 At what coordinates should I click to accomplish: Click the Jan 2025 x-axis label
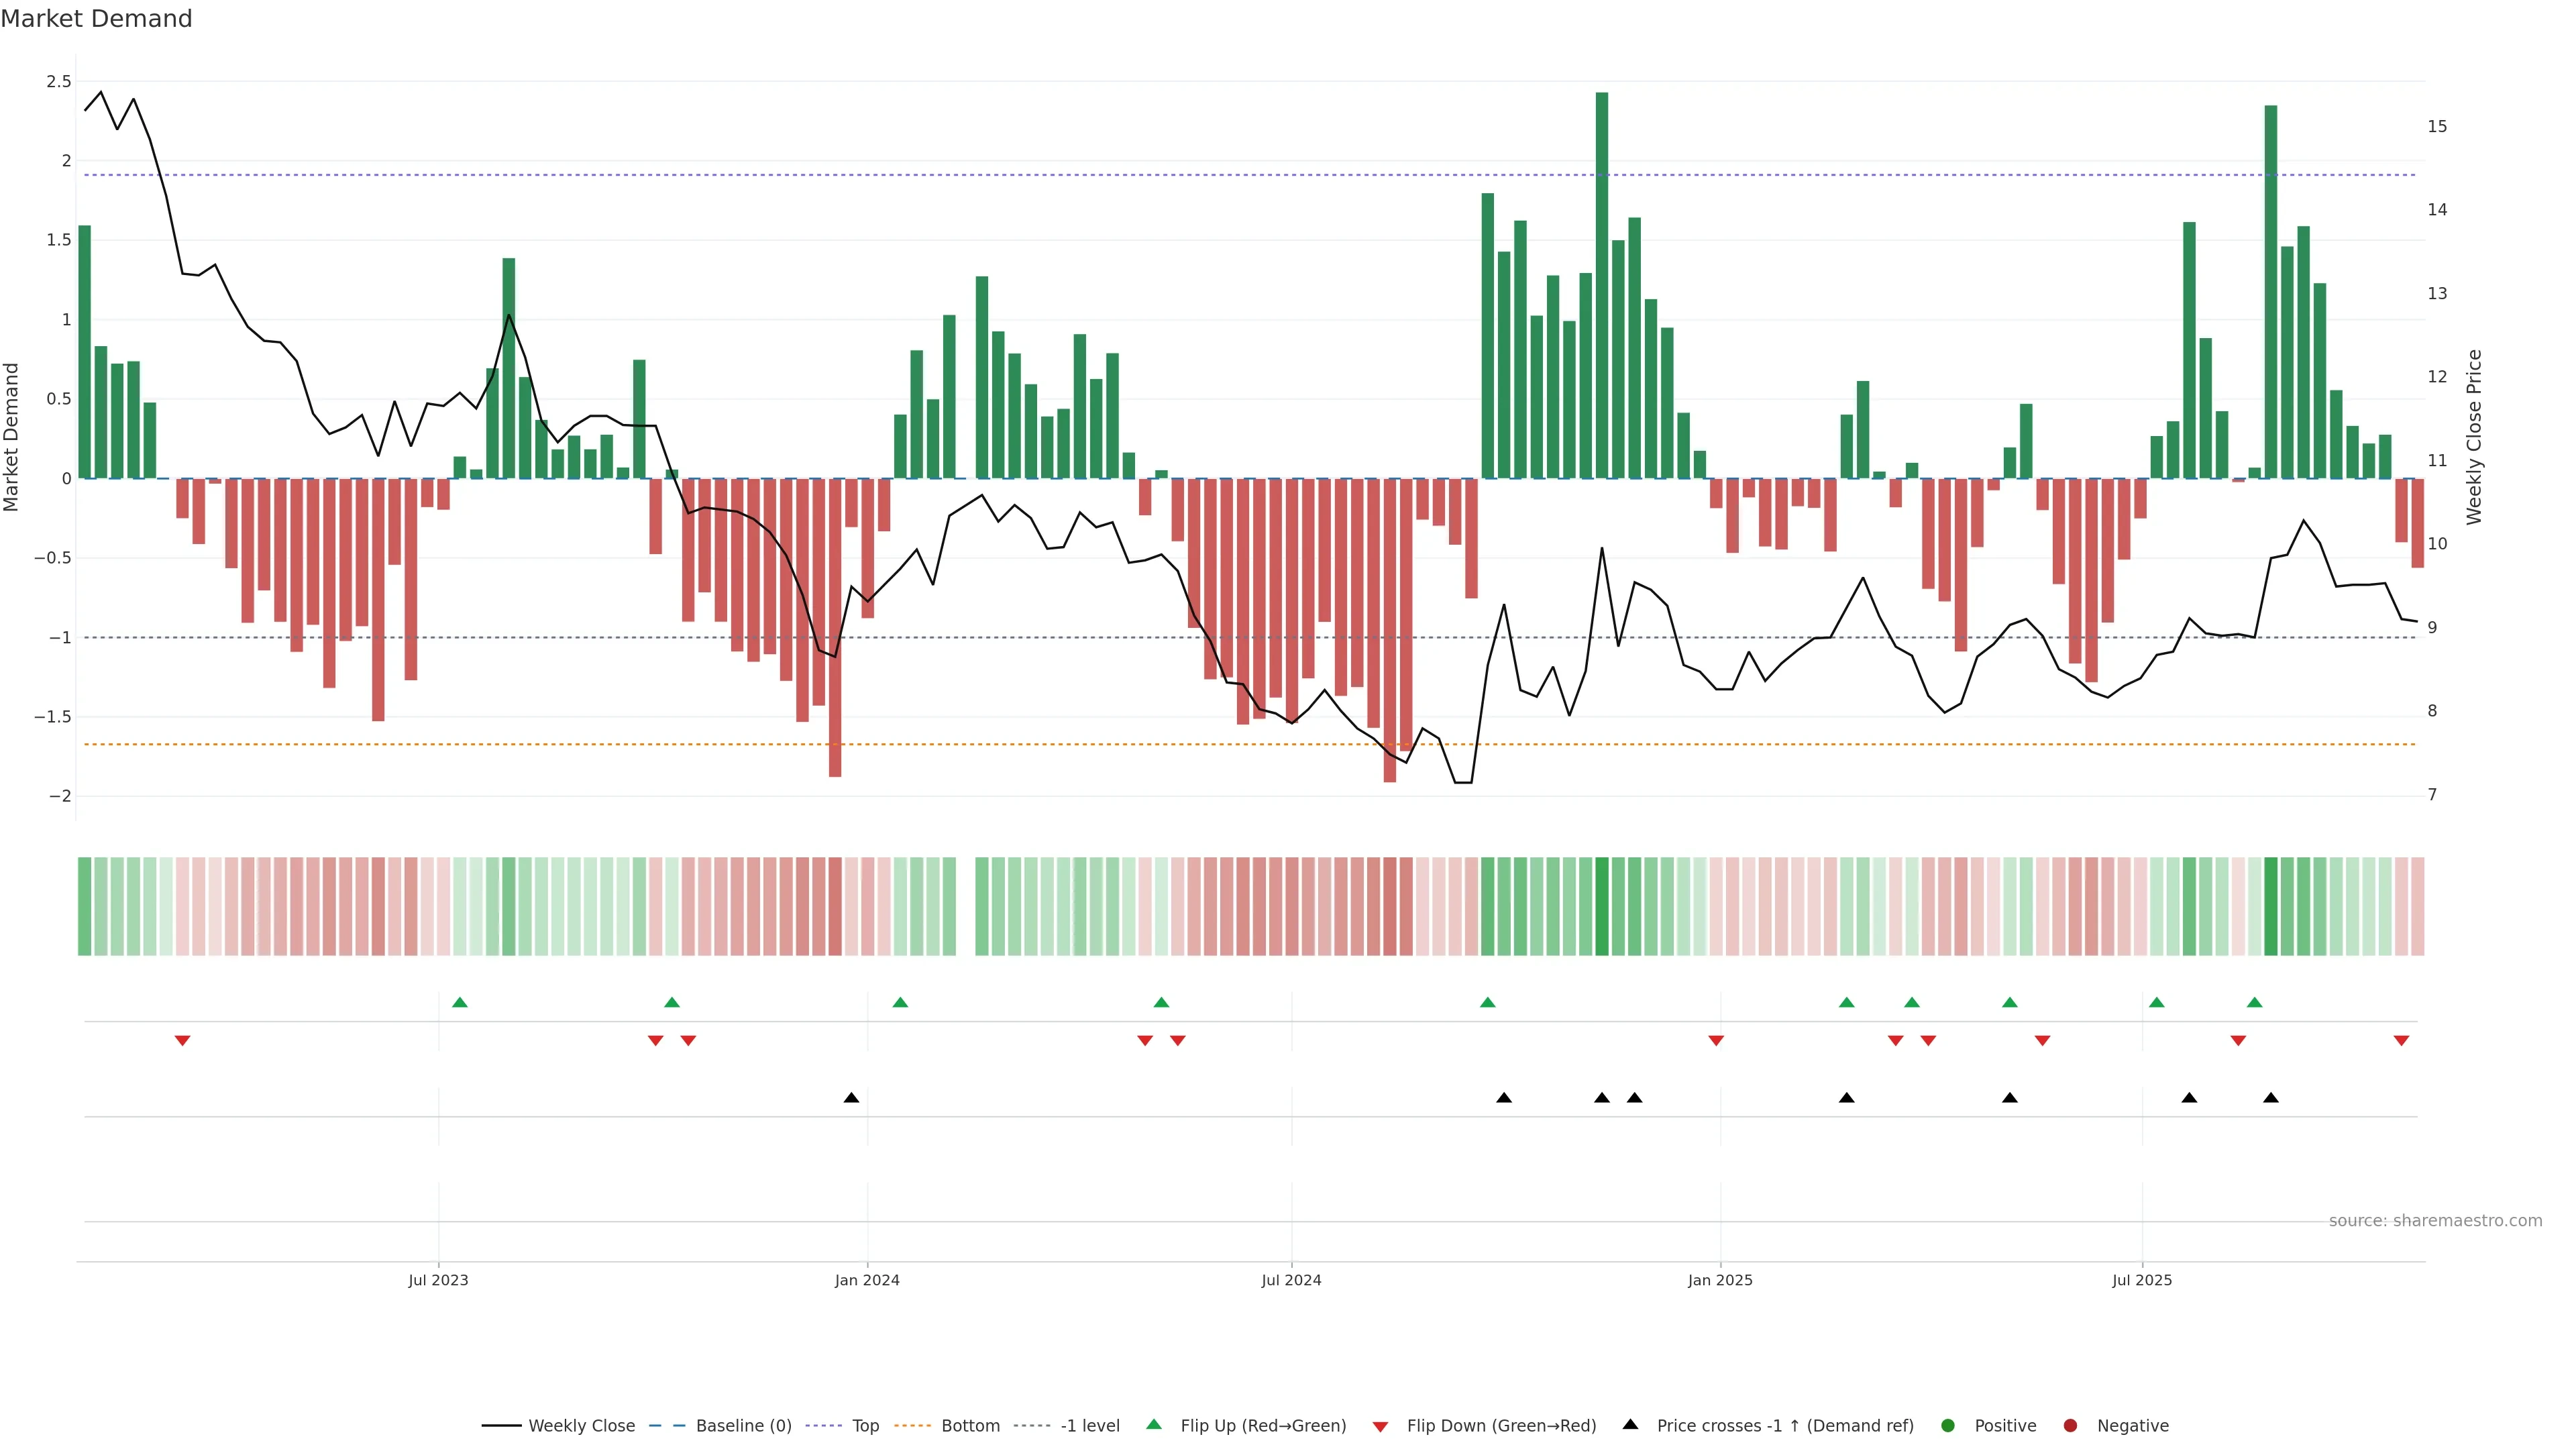[x=1720, y=1280]
